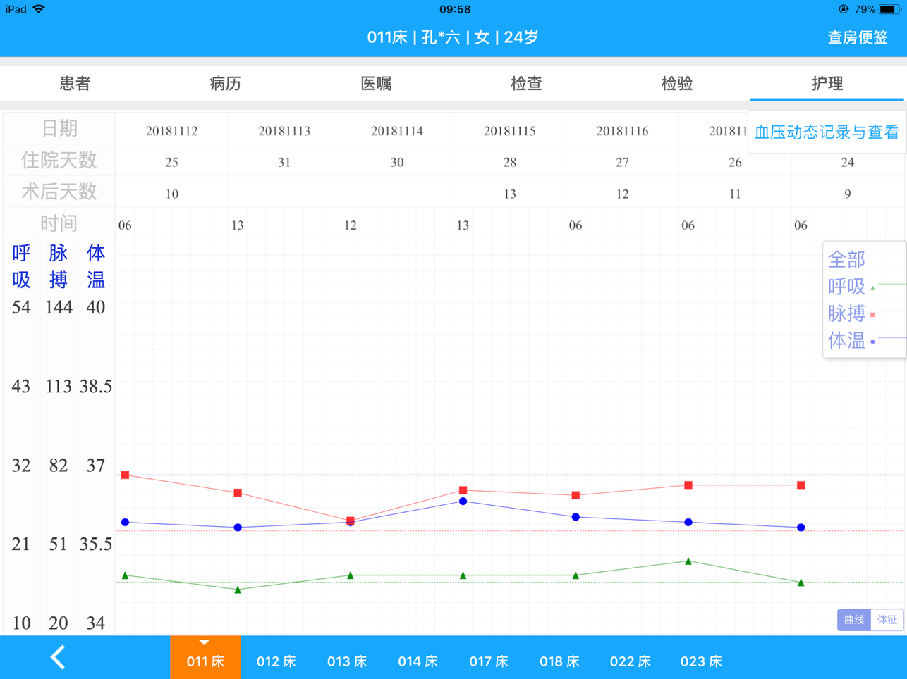Tap the green 呼吸 triangle legend marker
The width and height of the screenshot is (907, 679).
pos(873,287)
